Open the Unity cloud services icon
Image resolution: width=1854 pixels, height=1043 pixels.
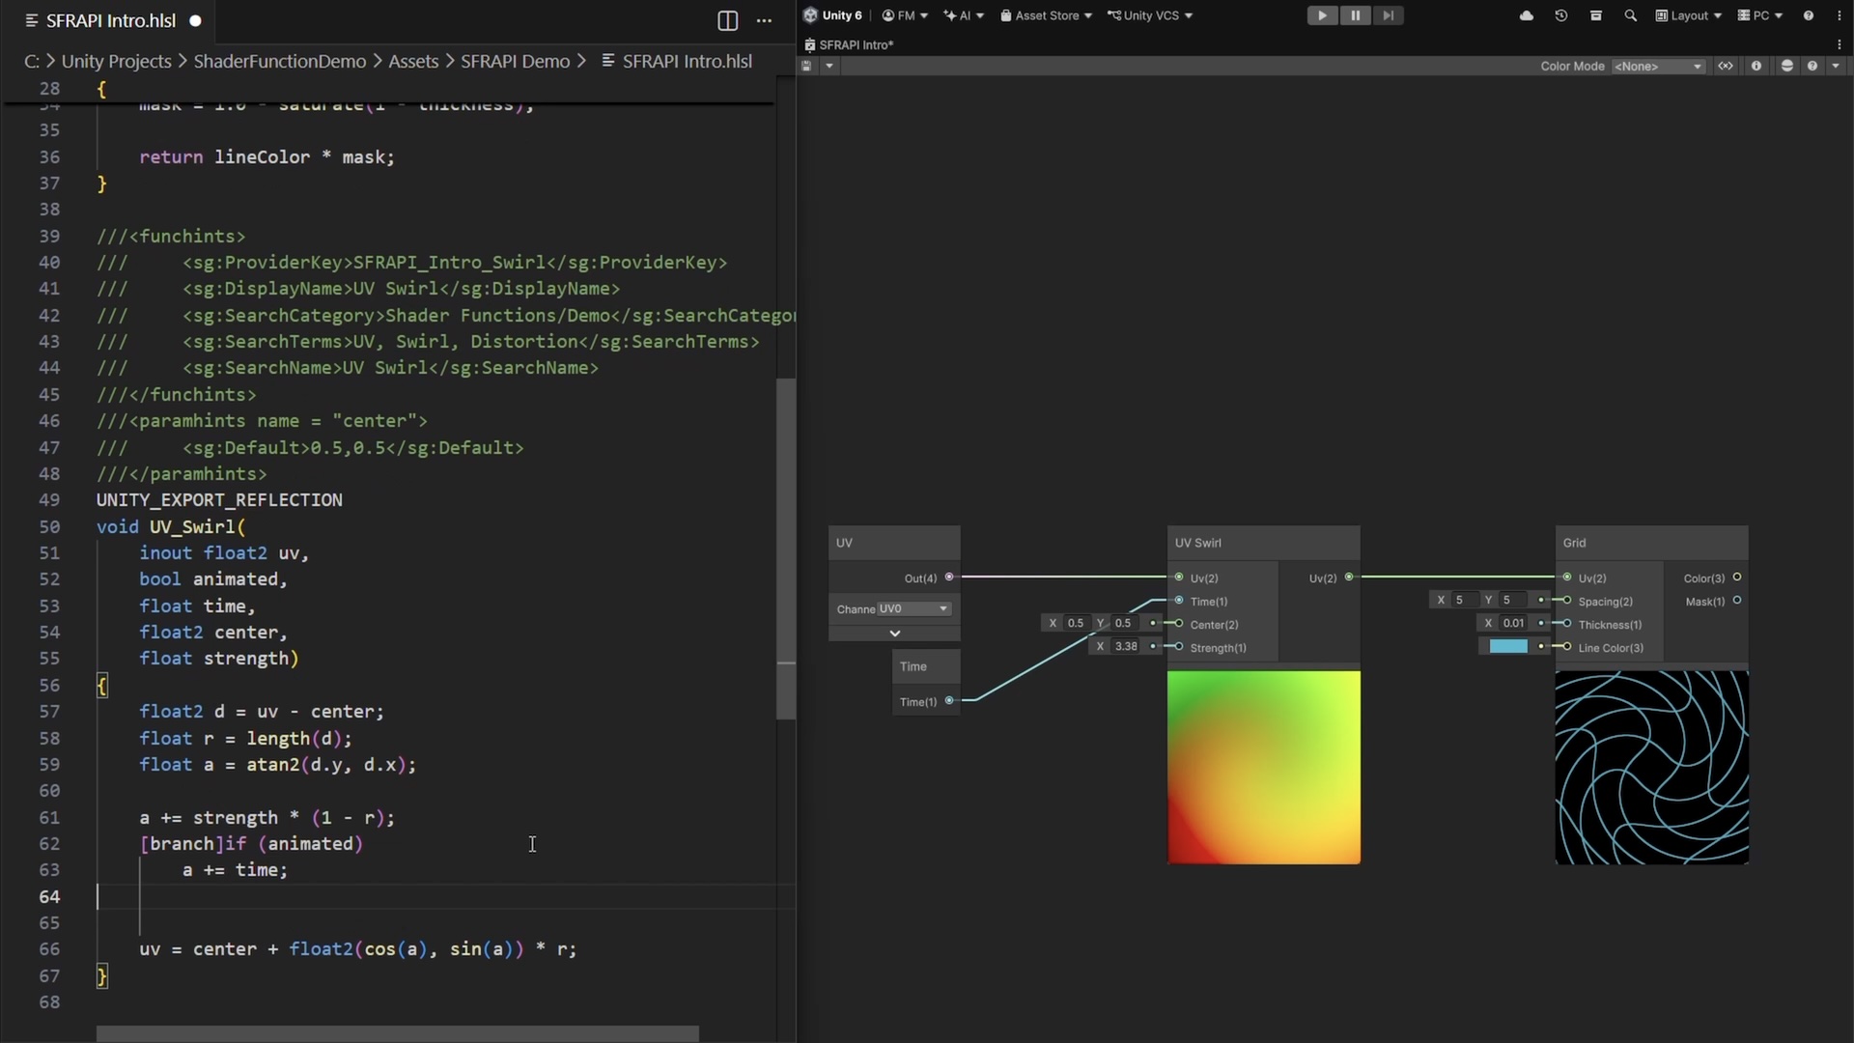[x=1527, y=15]
